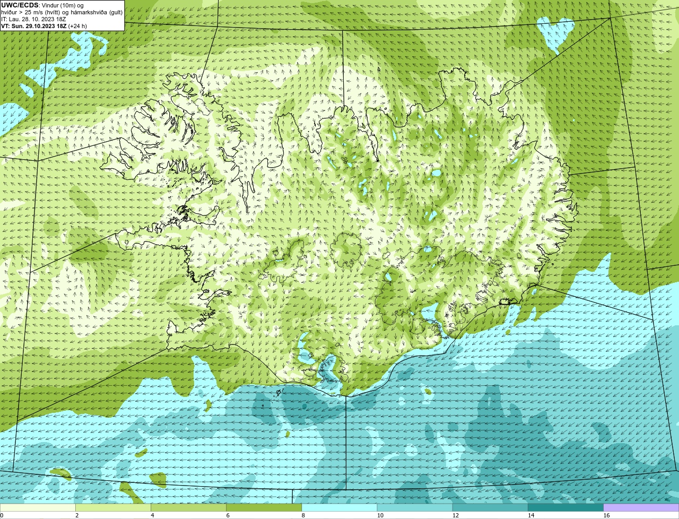Click the 'hviður > 25 m/s (hvítt)' description line
This screenshot has height=519, width=679.
tap(62, 12)
